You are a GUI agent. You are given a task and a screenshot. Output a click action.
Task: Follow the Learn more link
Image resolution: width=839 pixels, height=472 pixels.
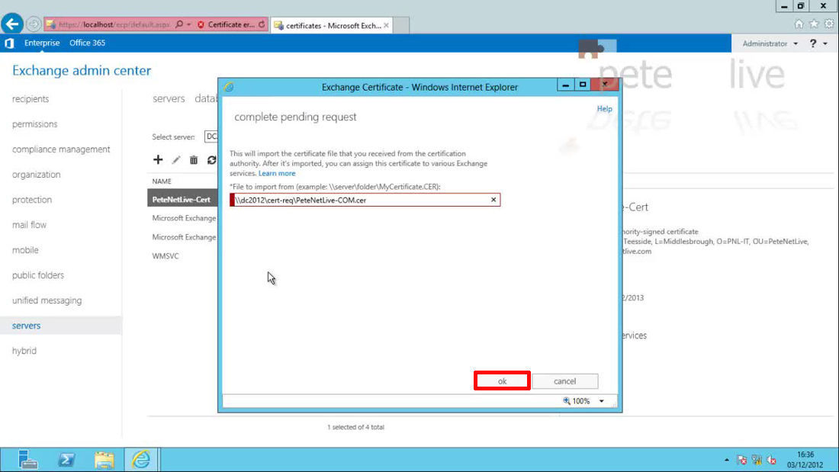coord(277,173)
